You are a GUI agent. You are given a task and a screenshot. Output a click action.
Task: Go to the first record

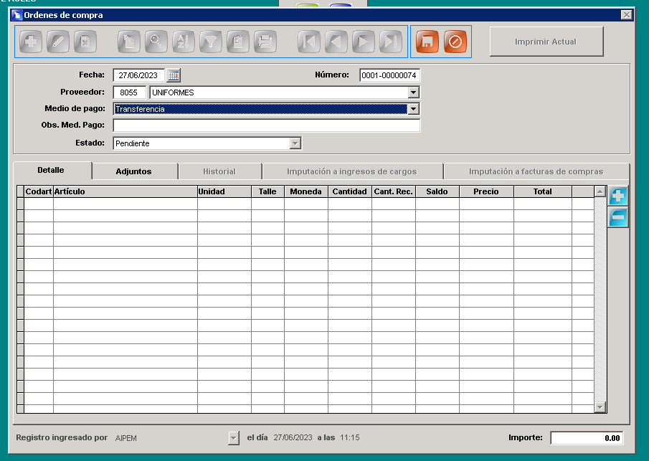pos(309,42)
